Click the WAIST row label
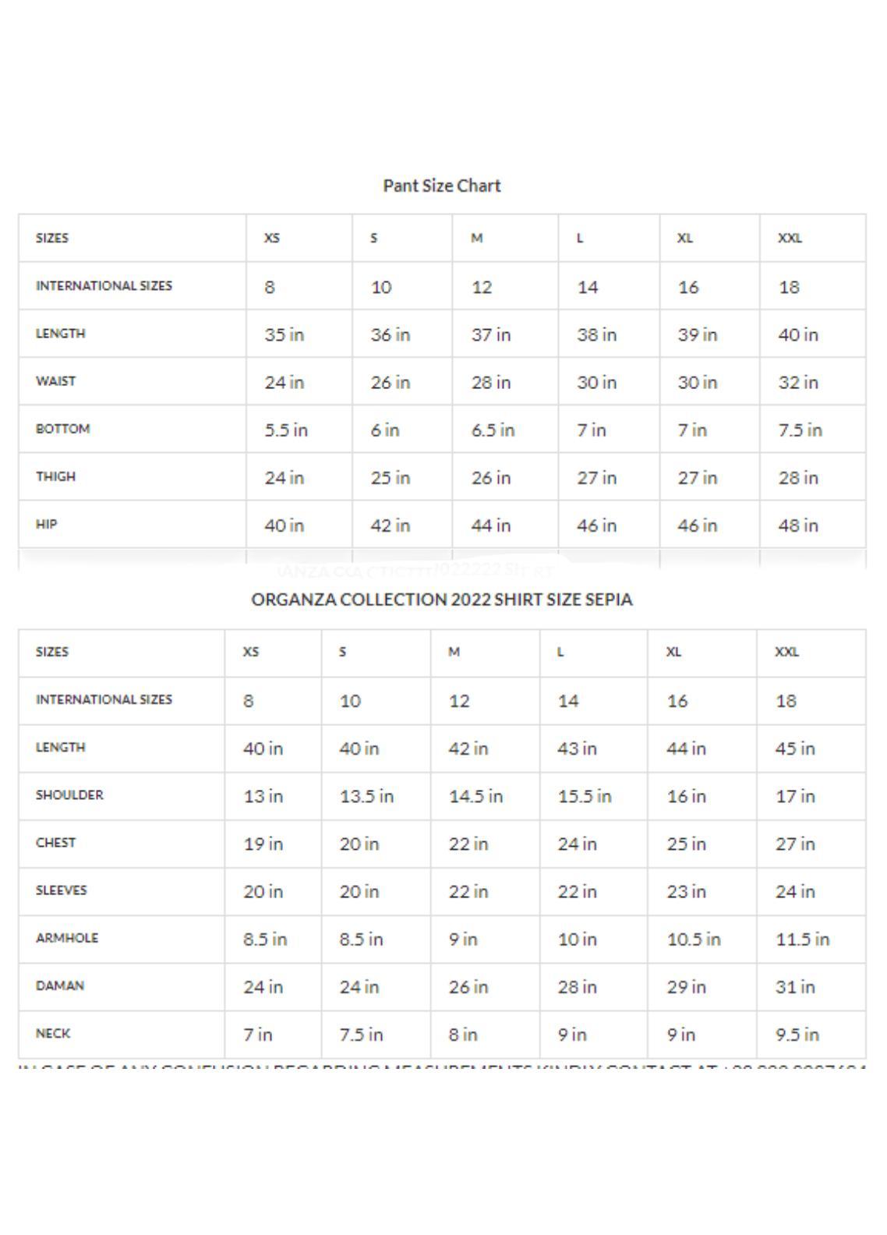The width and height of the screenshot is (887, 1235). coord(55,381)
